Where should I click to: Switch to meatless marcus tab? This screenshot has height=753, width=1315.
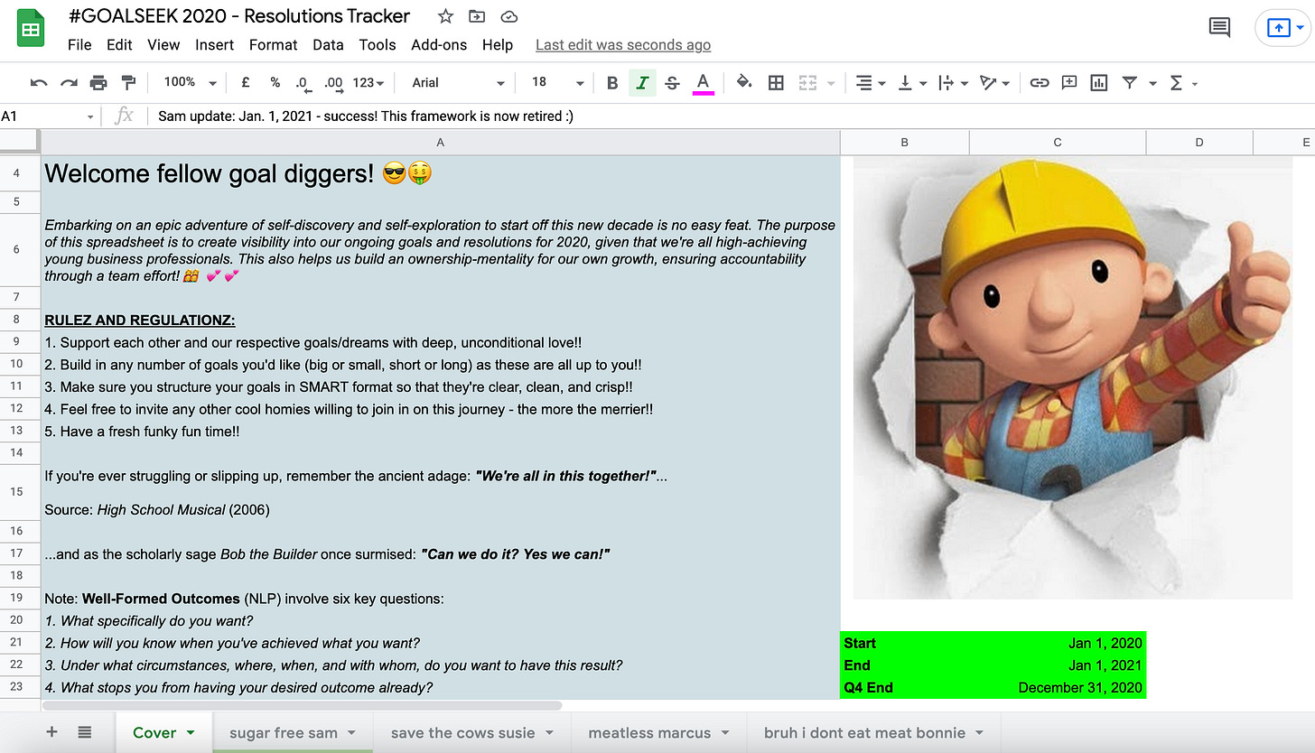pyautogui.click(x=660, y=732)
